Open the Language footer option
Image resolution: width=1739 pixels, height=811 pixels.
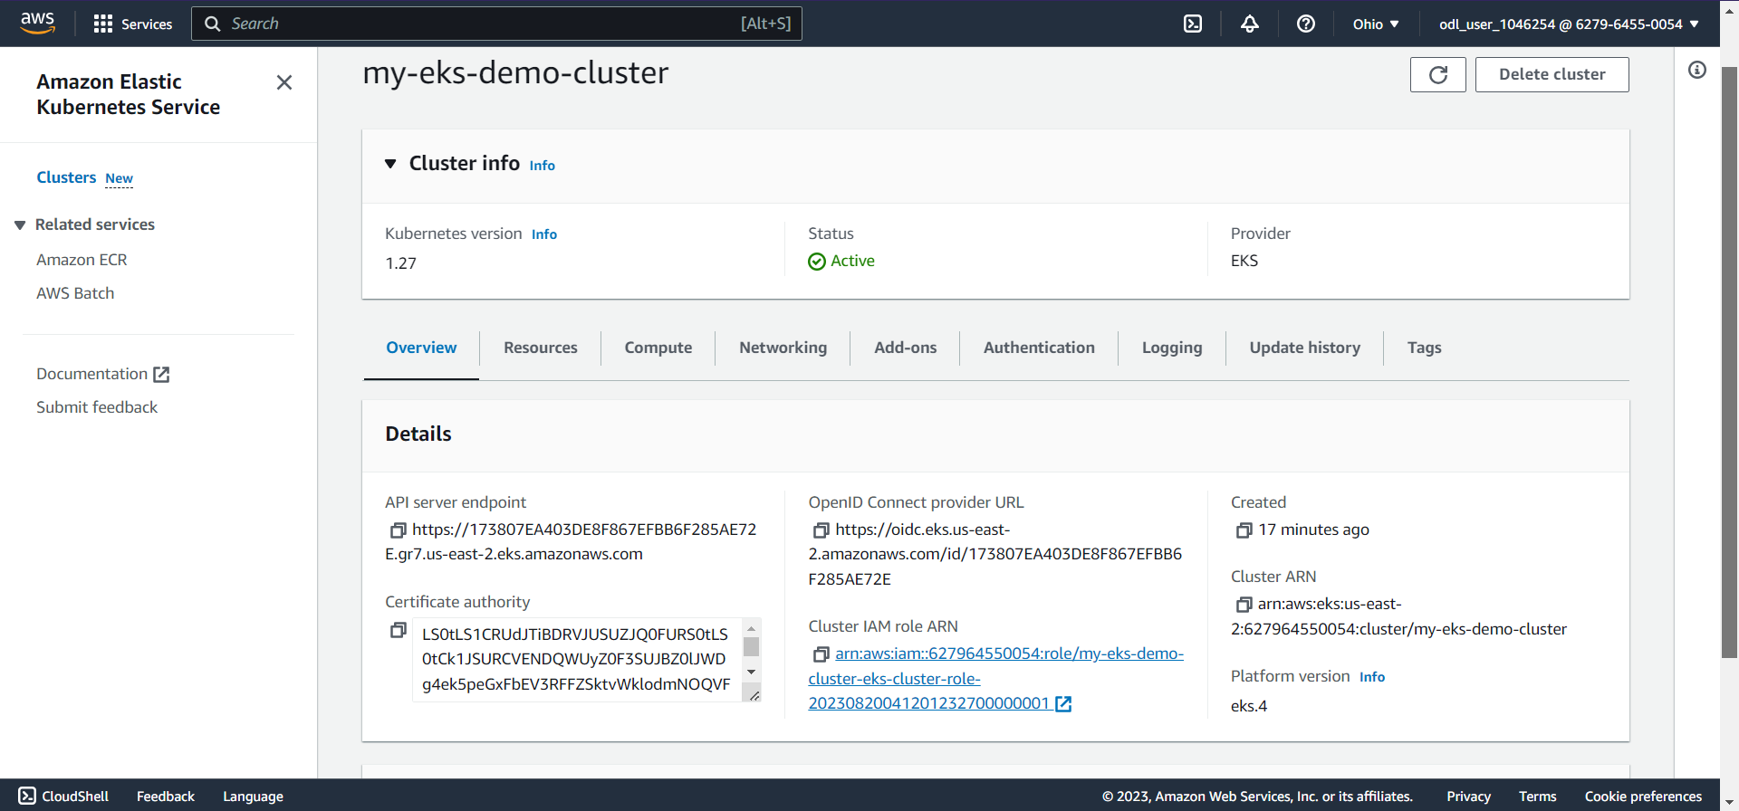tap(253, 797)
